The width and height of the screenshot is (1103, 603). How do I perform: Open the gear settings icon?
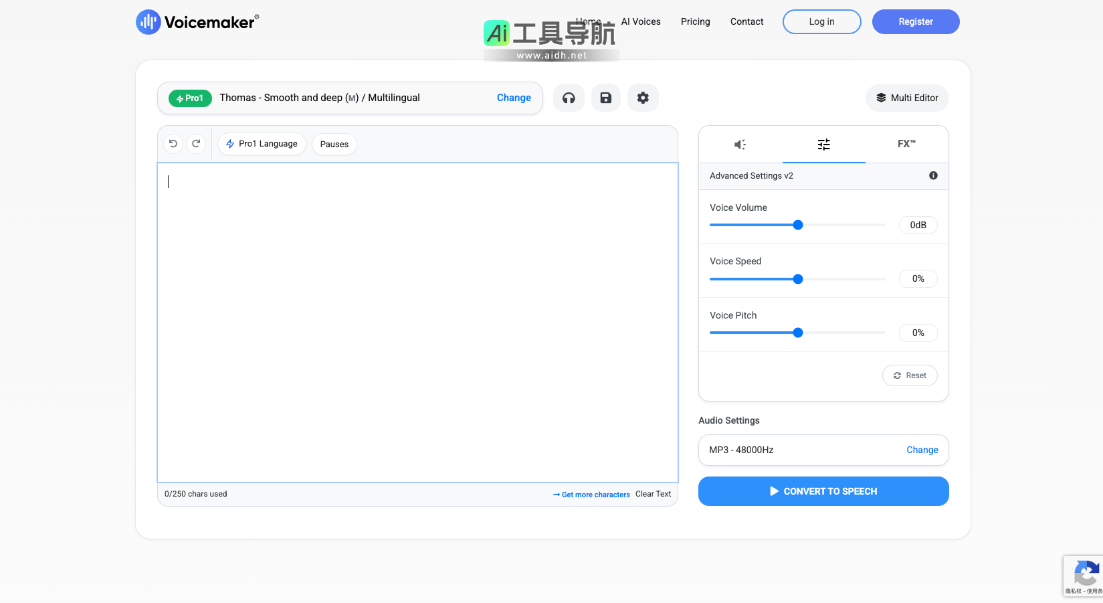click(643, 98)
